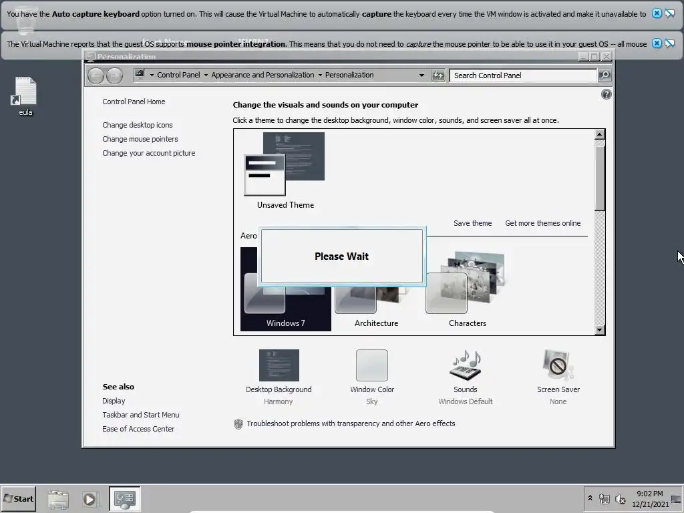
Task: Click the search magnifier icon
Action: [x=604, y=75]
